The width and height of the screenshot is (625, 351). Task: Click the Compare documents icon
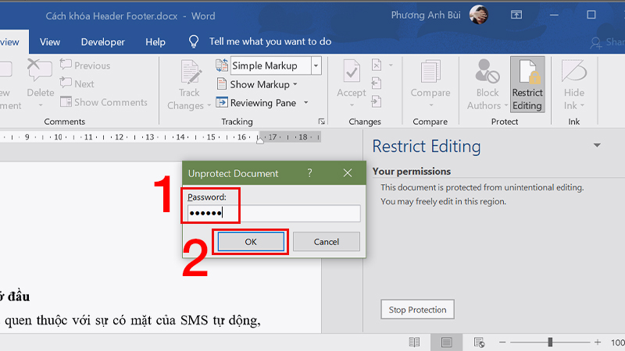tap(430, 72)
